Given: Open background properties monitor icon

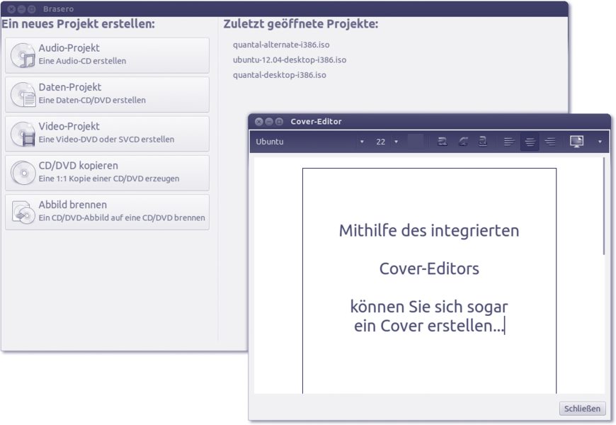Looking at the screenshot, I should pos(577,142).
